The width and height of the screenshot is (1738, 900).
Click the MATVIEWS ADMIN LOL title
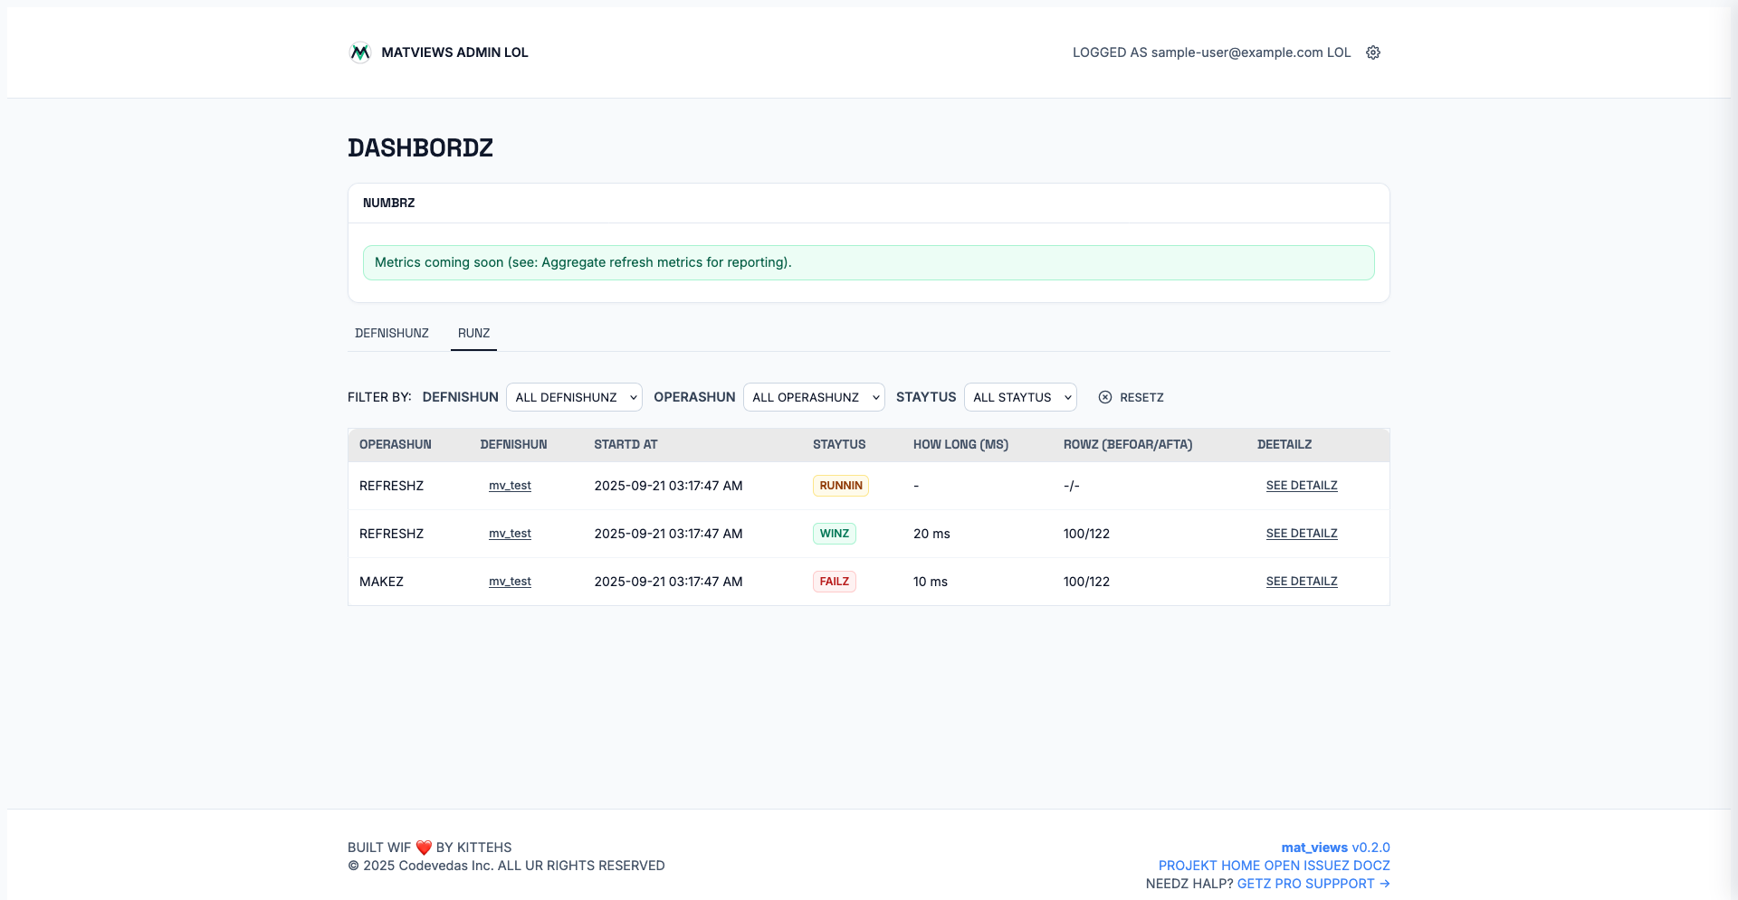click(454, 52)
